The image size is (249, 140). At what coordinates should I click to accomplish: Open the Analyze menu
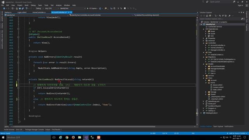[x=59, y=5]
